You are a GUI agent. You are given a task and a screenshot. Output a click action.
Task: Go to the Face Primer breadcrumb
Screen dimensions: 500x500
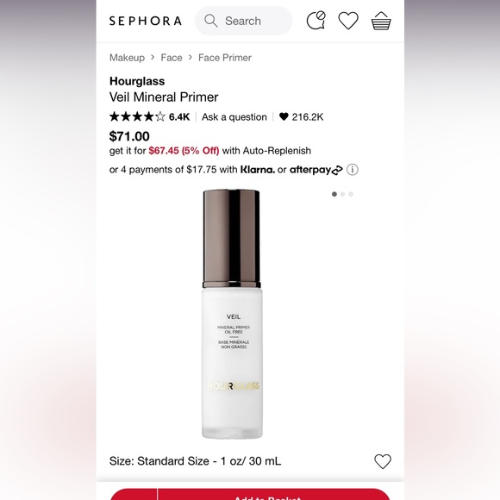coord(225,58)
